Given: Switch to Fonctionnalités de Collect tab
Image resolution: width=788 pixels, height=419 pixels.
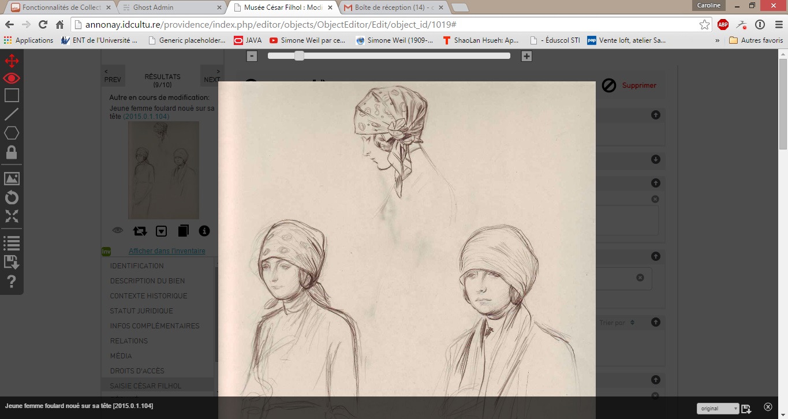Looking at the screenshot, I should pos(60,8).
